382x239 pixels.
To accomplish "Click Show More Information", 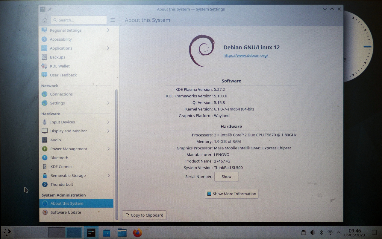I will pos(231,194).
